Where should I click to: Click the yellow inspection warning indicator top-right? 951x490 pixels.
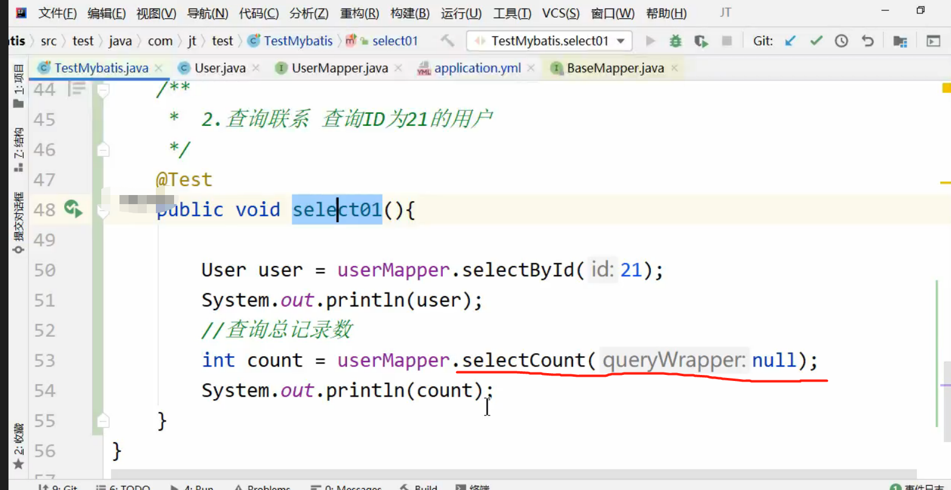point(946,88)
